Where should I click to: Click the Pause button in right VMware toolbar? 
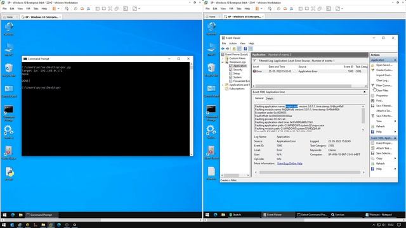click(257, 8)
